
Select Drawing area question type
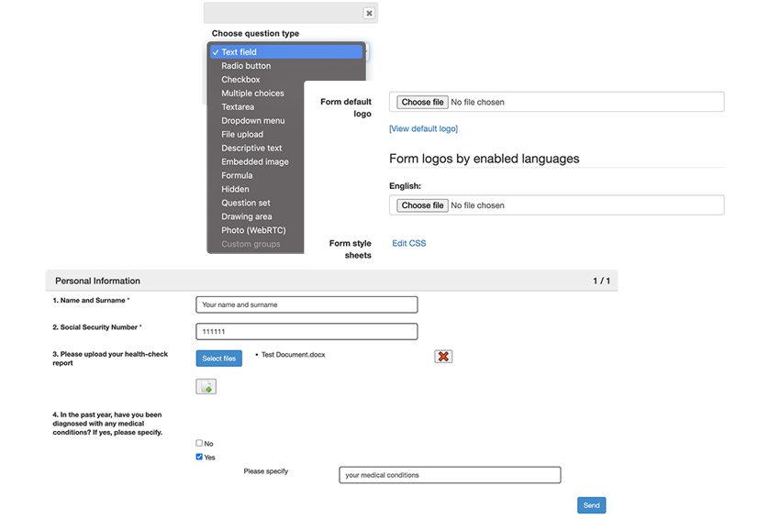click(246, 216)
